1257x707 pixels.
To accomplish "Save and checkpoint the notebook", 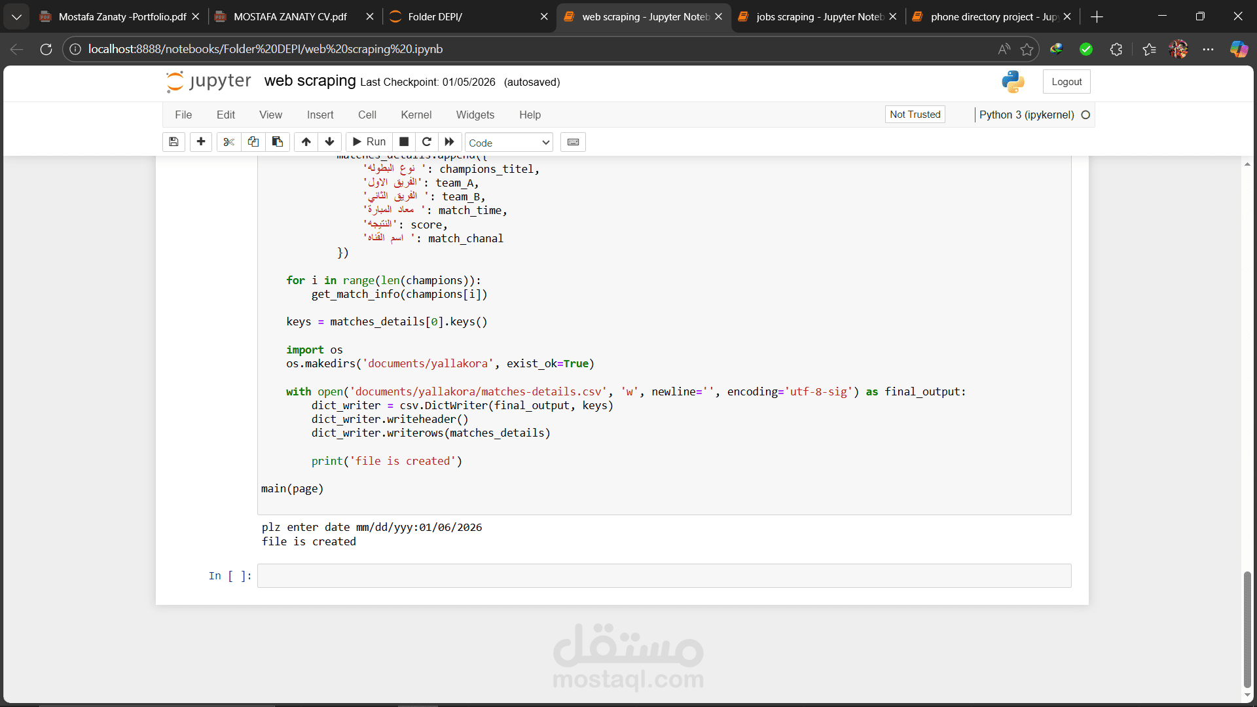I will (x=173, y=142).
